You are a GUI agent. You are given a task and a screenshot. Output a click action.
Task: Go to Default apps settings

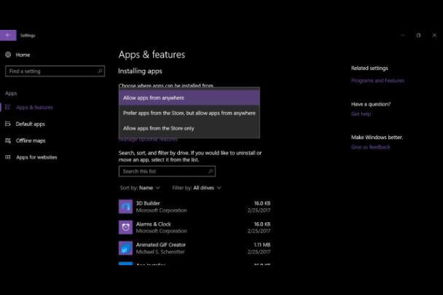tap(30, 124)
